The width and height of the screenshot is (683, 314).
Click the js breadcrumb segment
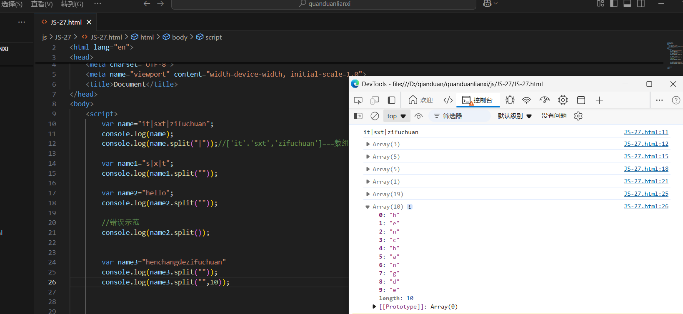click(x=45, y=37)
